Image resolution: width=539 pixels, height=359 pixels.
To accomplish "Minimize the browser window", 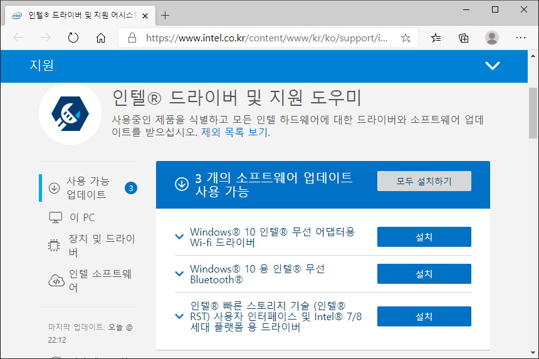I will (466, 9).
